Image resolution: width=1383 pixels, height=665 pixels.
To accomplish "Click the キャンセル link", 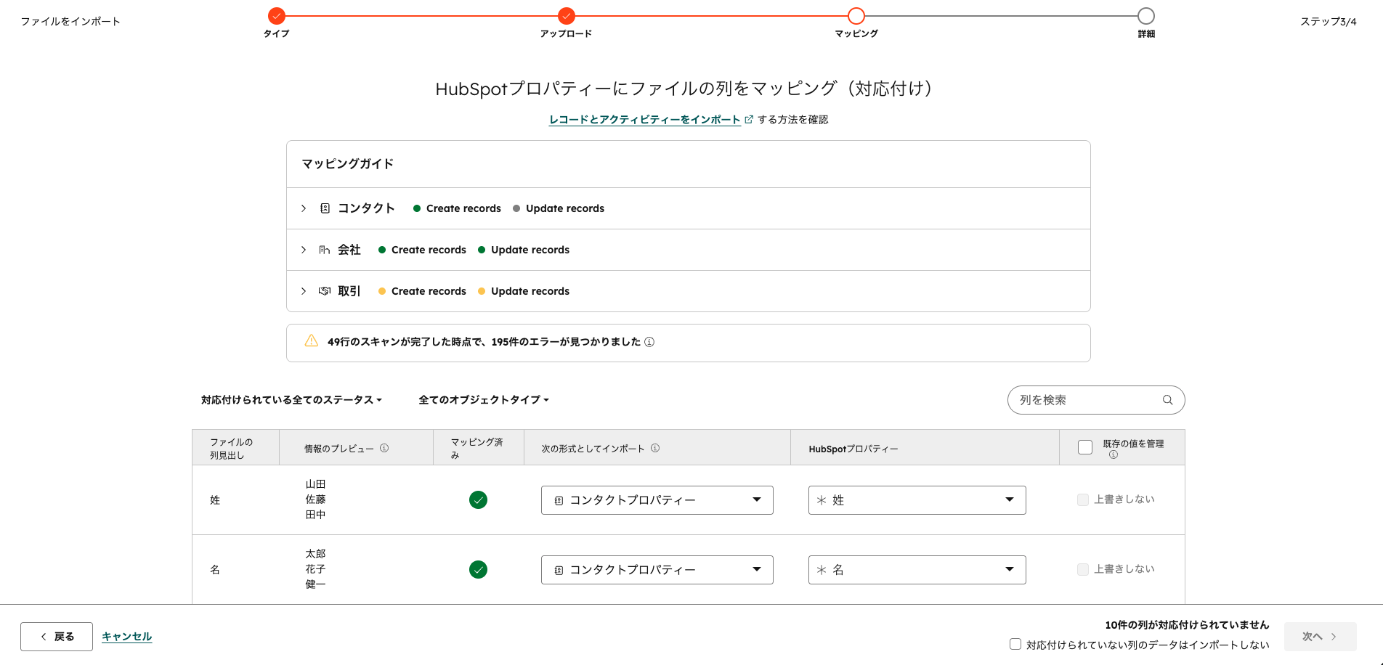I will coord(127,637).
